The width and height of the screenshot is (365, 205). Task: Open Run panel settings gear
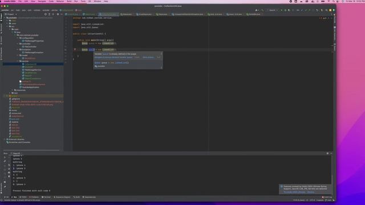327,153
